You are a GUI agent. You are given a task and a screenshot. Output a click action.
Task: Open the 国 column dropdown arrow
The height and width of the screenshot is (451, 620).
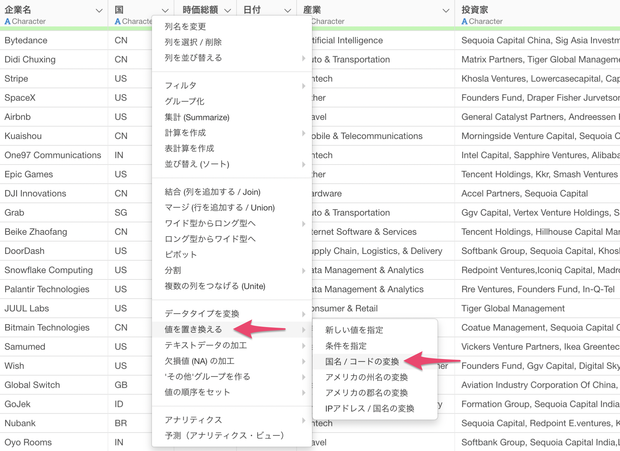click(165, 11)
